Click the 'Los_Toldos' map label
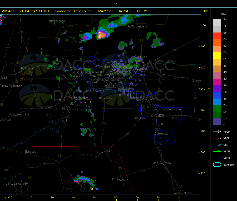The image size is (237, 201). click(x=105, y=151)
